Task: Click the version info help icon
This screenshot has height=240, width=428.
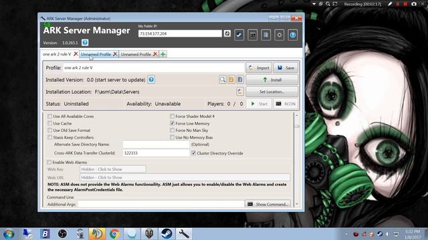Action: (x=85, y=43)
